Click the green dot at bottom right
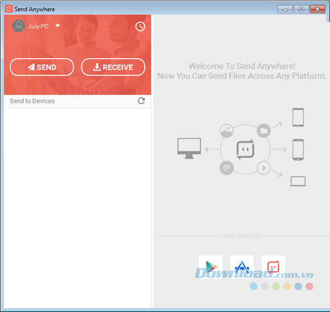Screen dimensions: 330x312 tap(276, 287)
